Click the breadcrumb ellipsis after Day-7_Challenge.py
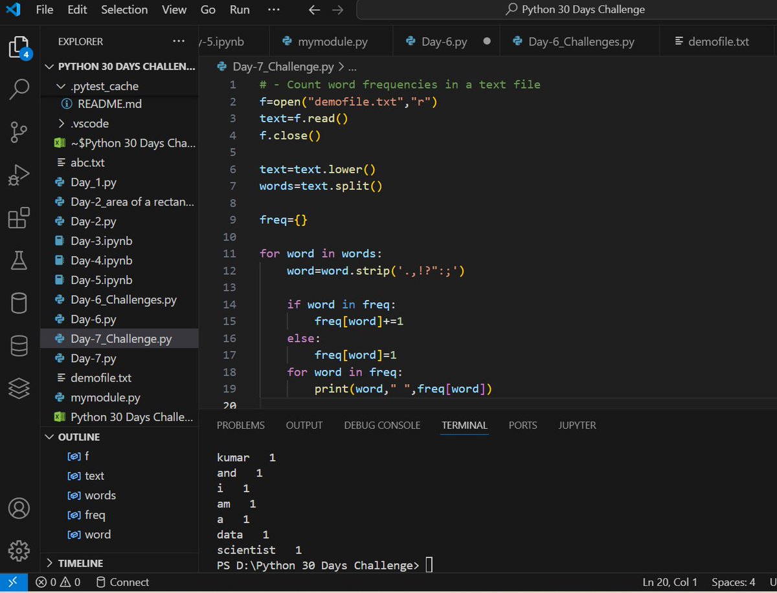The height and width of the screenshot is (593, 777). tap(353, 66)
